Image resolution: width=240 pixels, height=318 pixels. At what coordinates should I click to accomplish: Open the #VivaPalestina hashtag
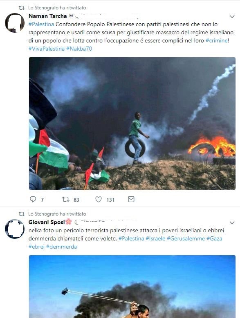pos(47,49)
